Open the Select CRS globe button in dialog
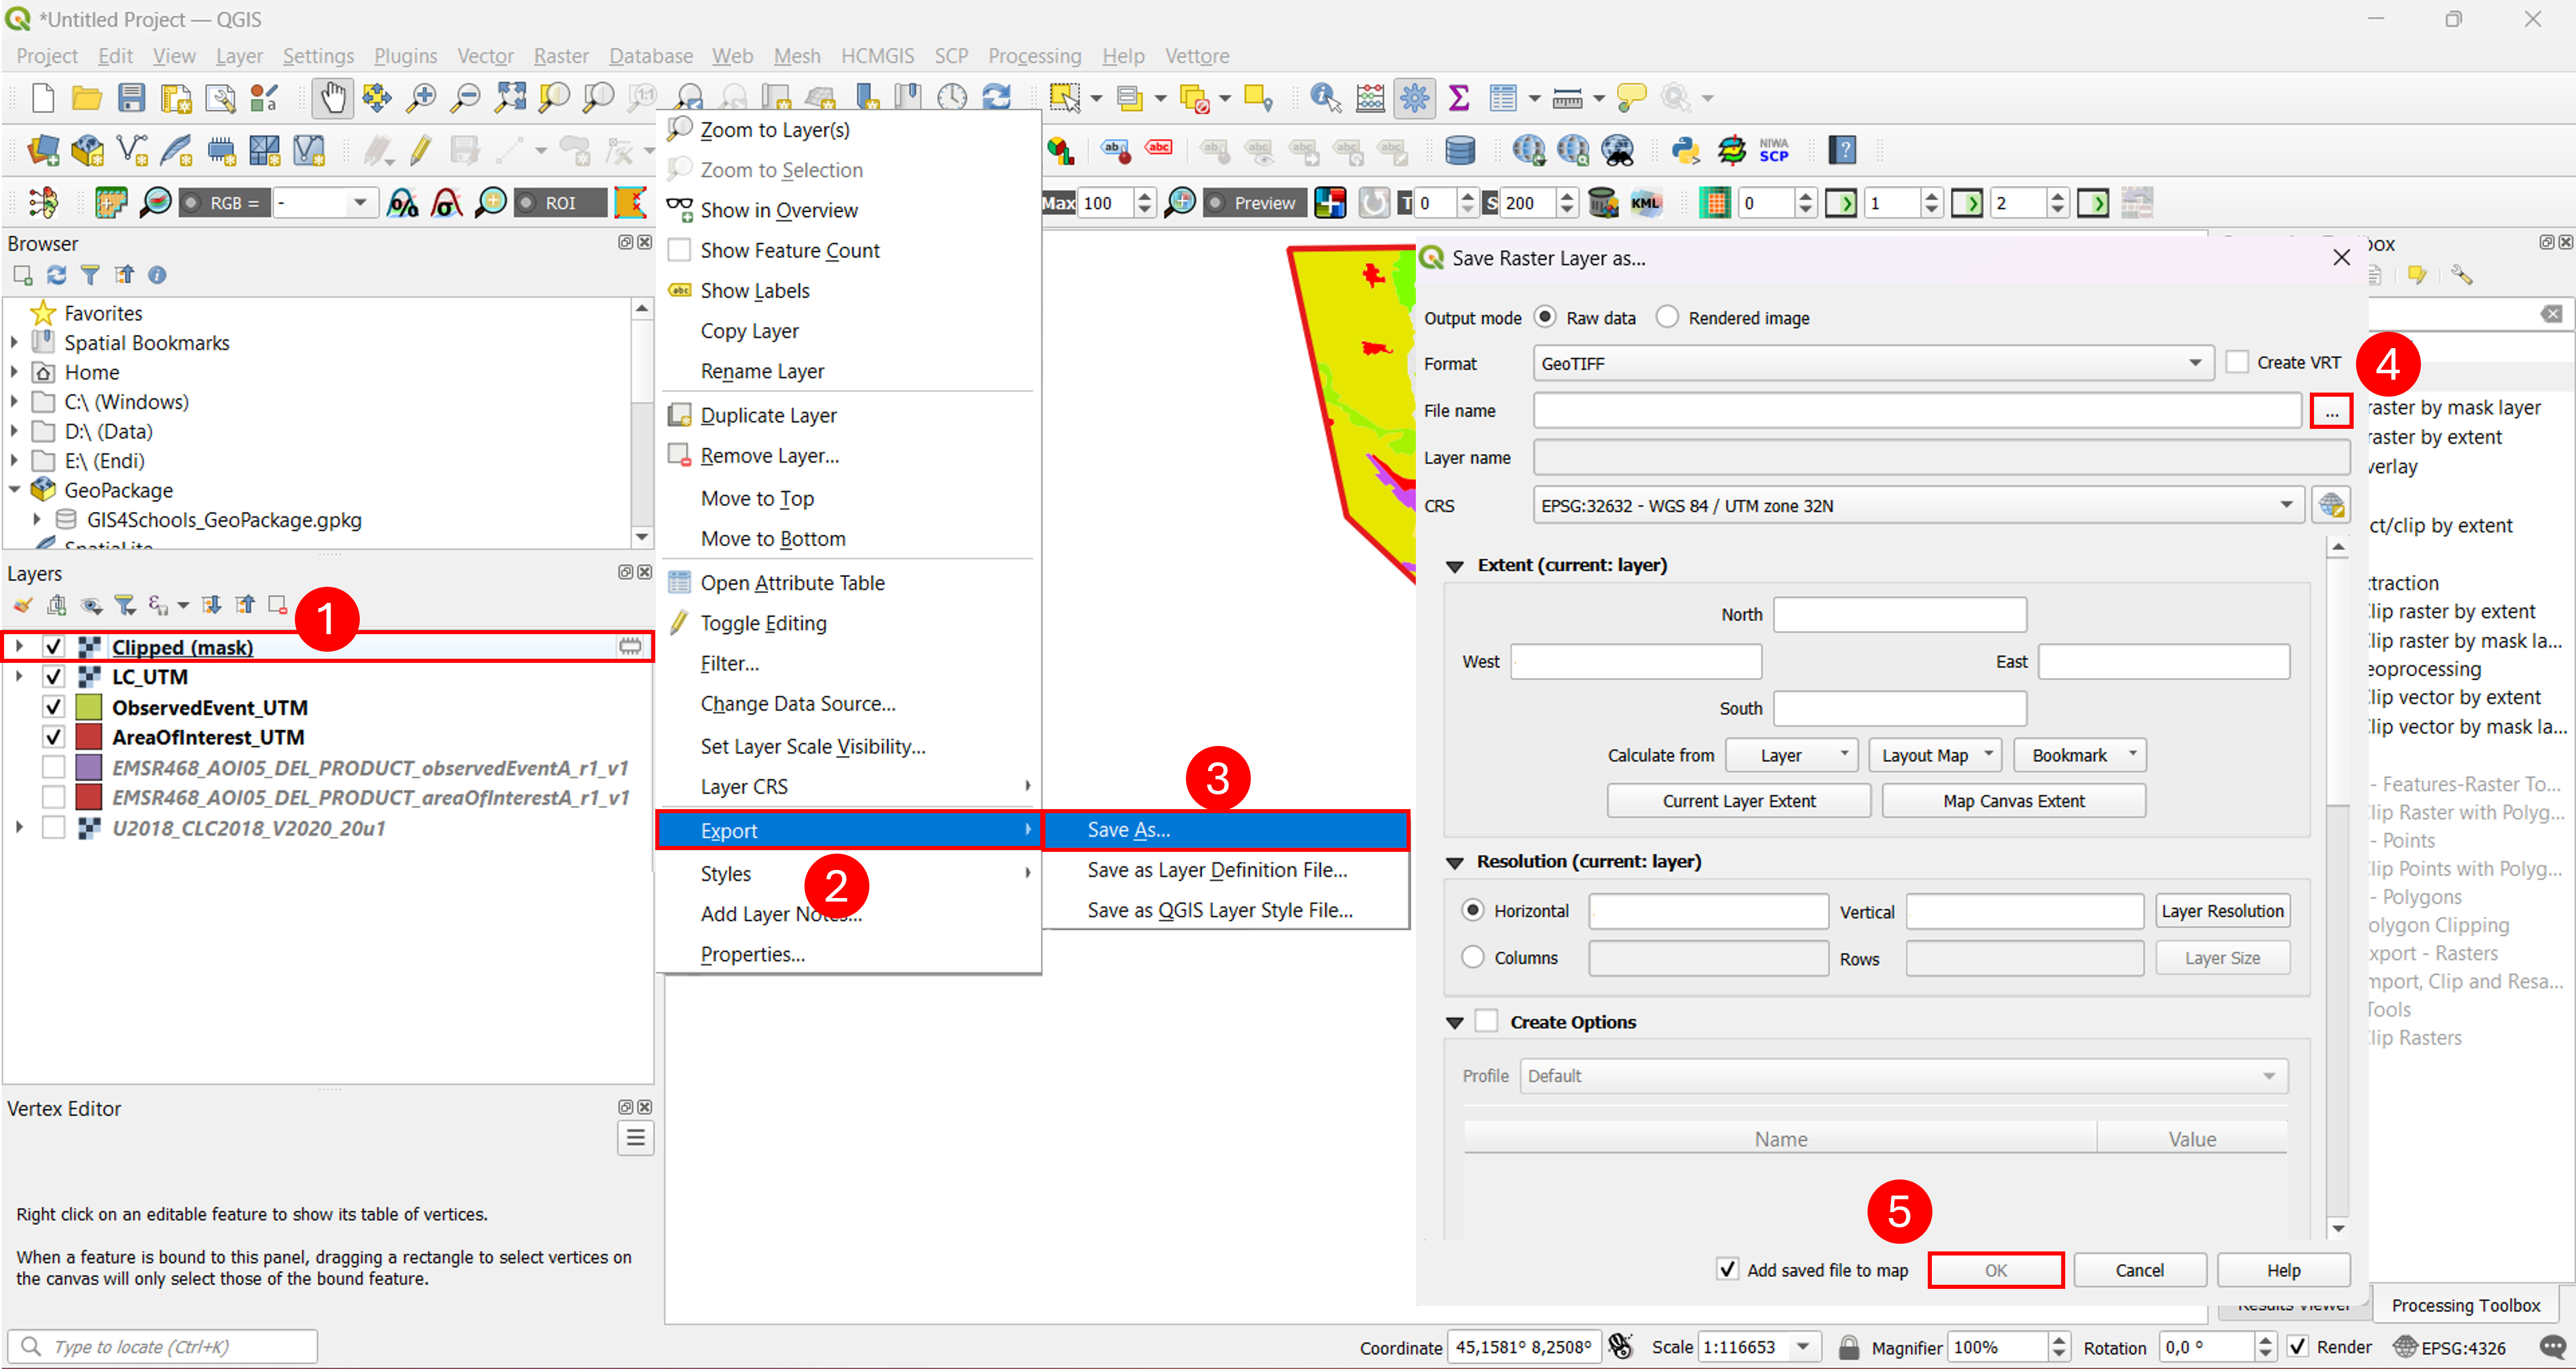This screenshot has width=2576, height=1369. coord(2332,505)
